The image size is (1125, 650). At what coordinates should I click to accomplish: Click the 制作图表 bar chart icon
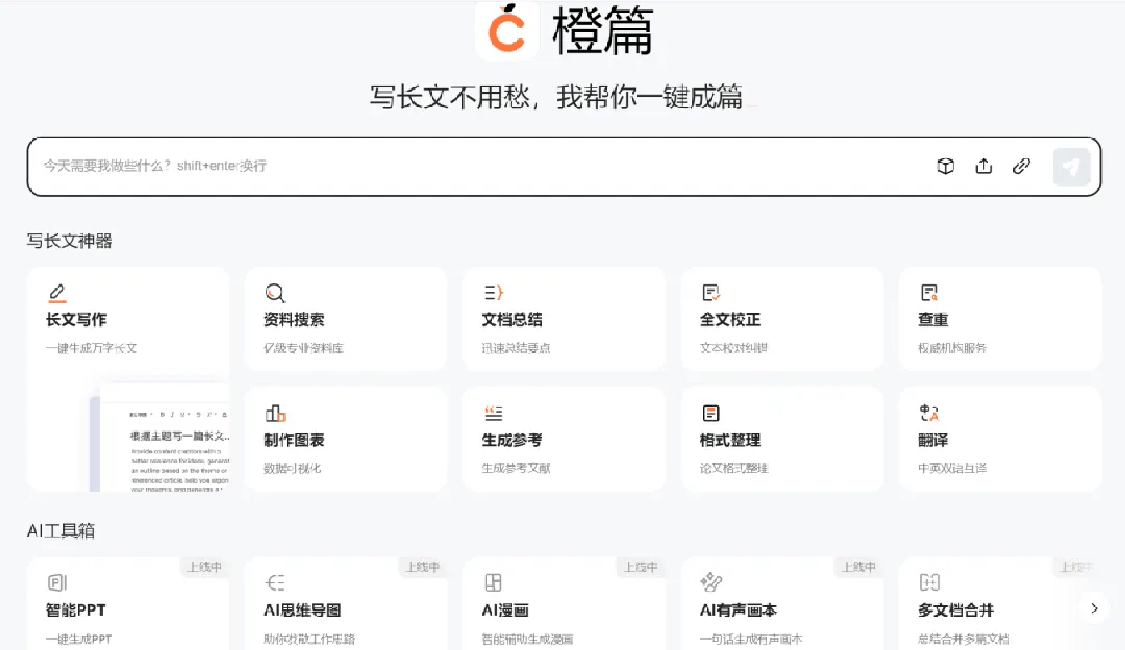(x=275, y=412)
